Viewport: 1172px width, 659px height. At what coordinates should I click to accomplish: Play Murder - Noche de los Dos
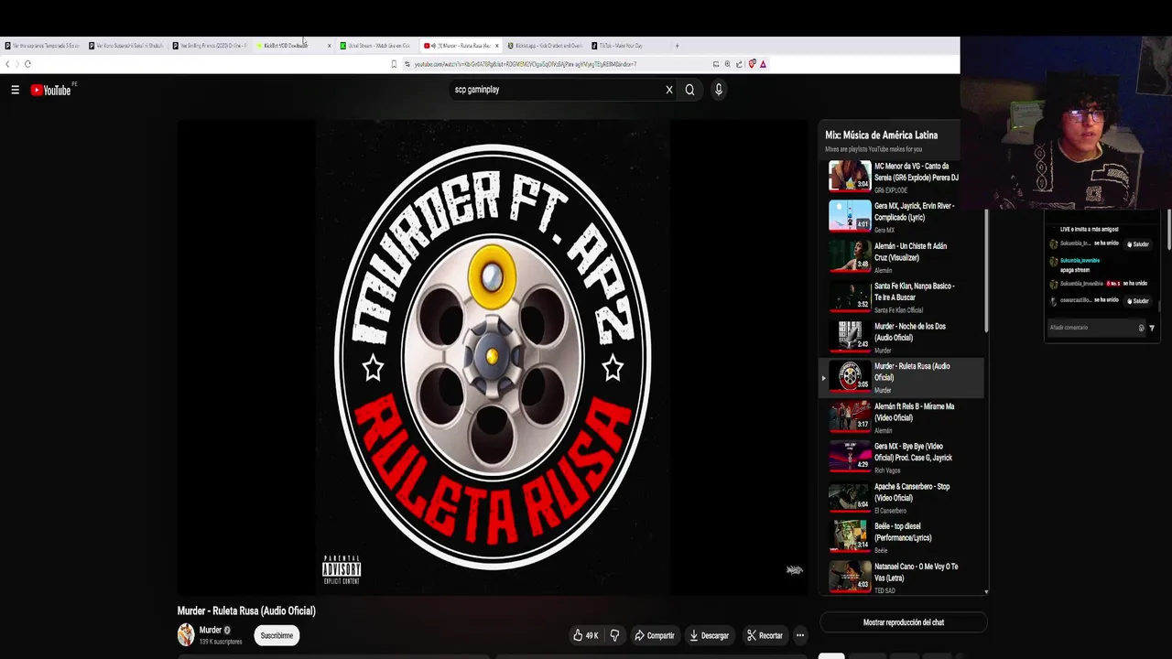click(901, 337)
